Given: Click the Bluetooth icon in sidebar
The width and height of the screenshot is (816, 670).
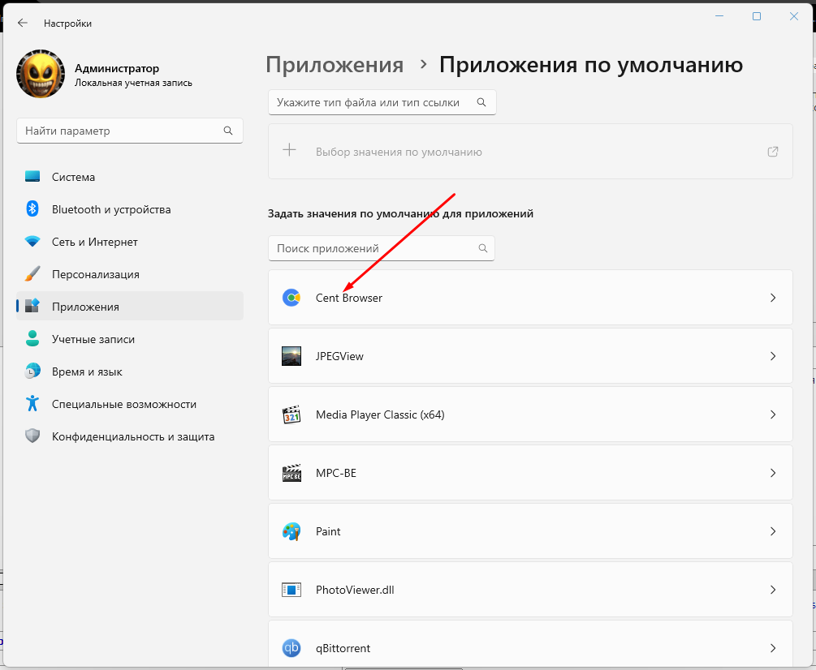Looking at the screenshot, I should [32, 209].
